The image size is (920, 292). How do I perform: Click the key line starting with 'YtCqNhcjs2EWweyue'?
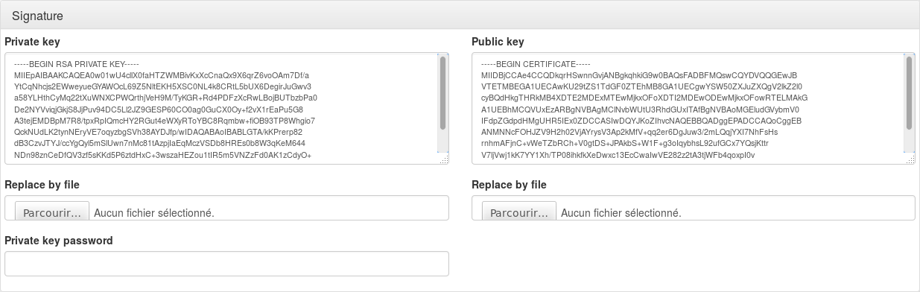point(162,86)
